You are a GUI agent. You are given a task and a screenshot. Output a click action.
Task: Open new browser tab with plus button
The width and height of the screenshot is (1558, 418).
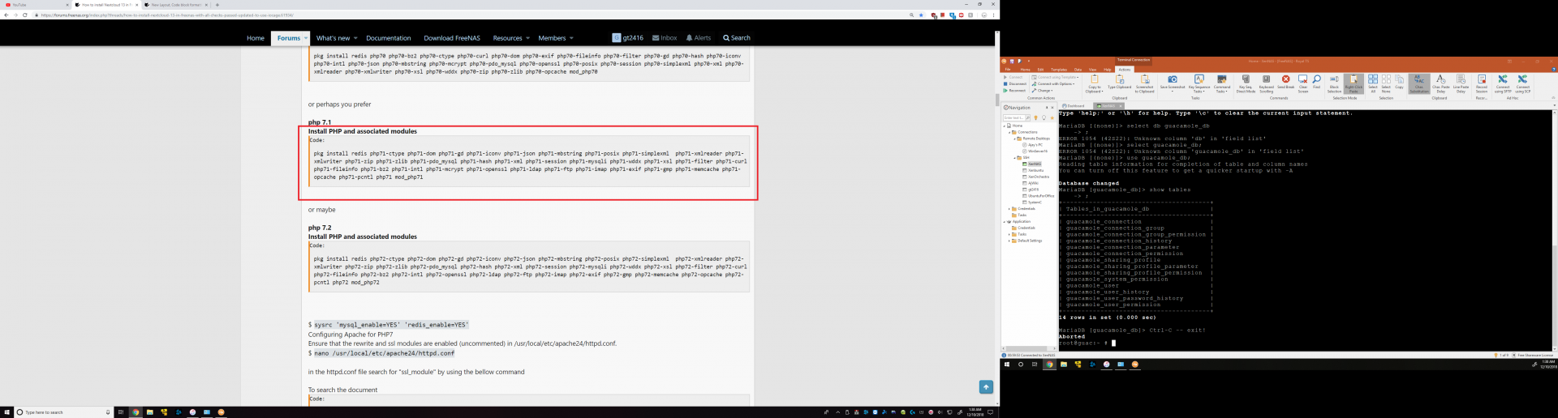(217, 5)
